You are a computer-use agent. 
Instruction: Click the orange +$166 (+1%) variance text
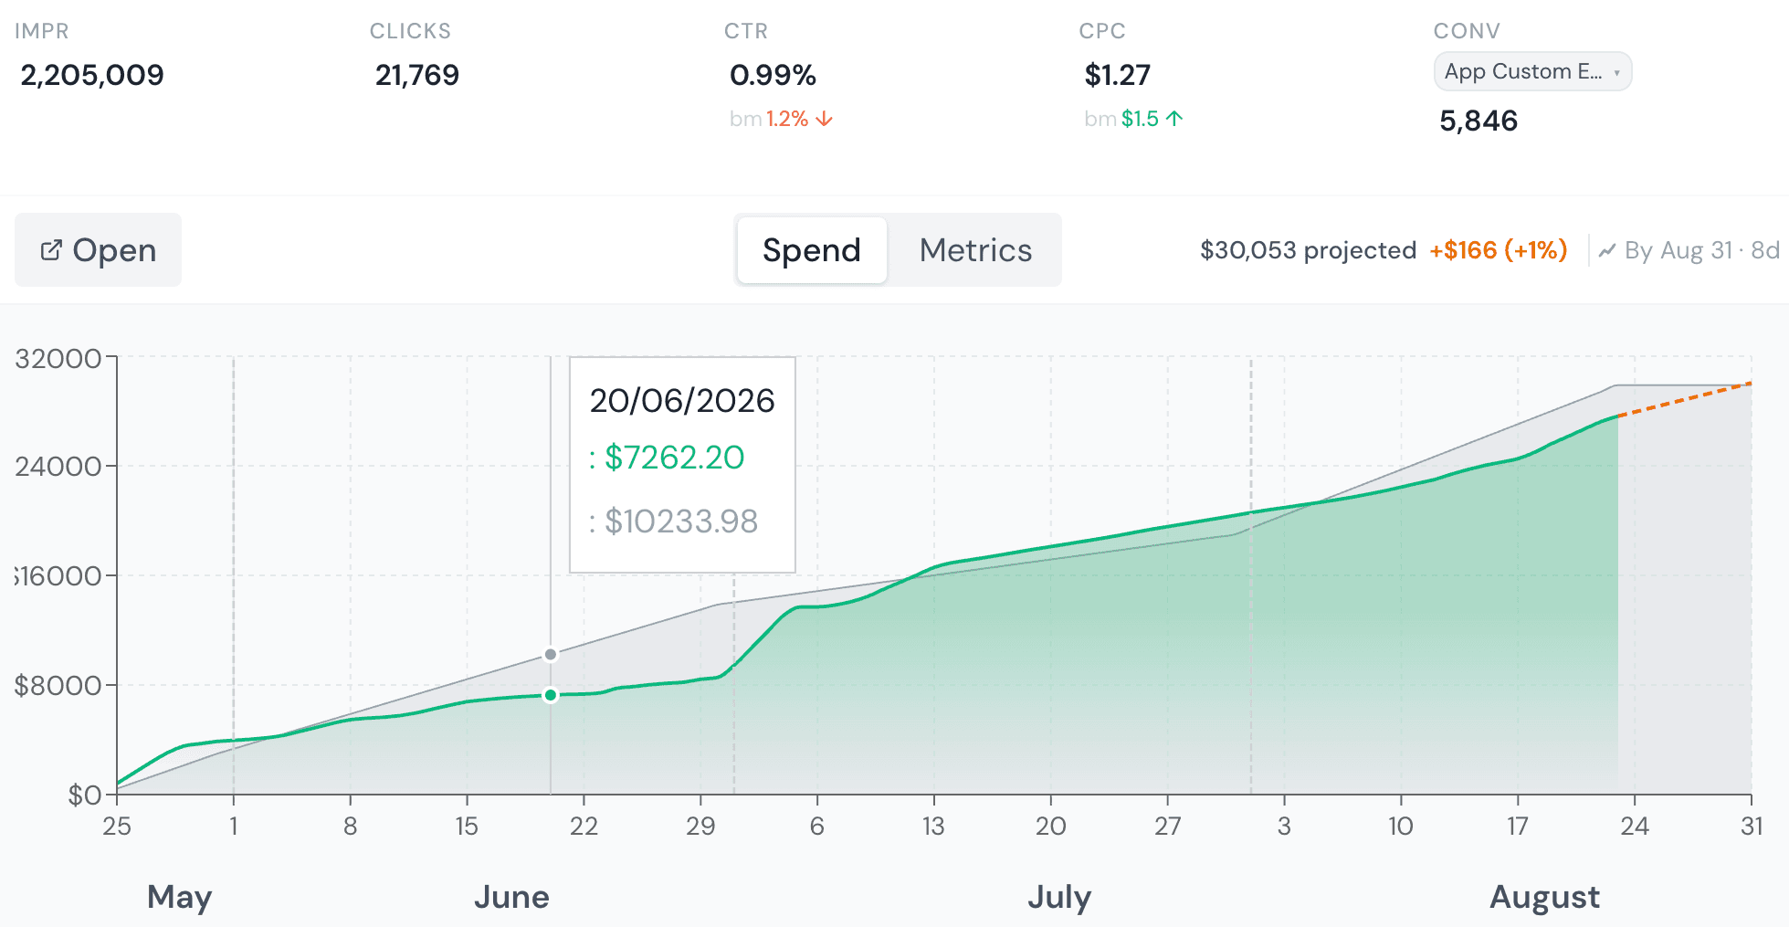point(1499,250)
